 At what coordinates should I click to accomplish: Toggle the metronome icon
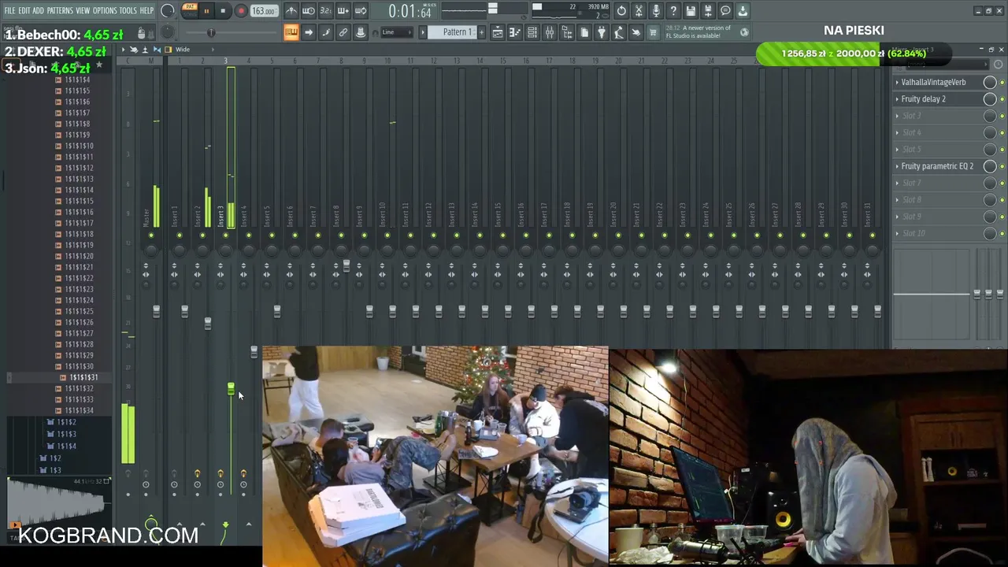[x=291, y=11]
